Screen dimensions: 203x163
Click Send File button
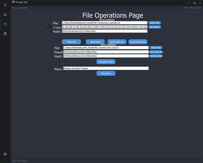click(71, 42)
